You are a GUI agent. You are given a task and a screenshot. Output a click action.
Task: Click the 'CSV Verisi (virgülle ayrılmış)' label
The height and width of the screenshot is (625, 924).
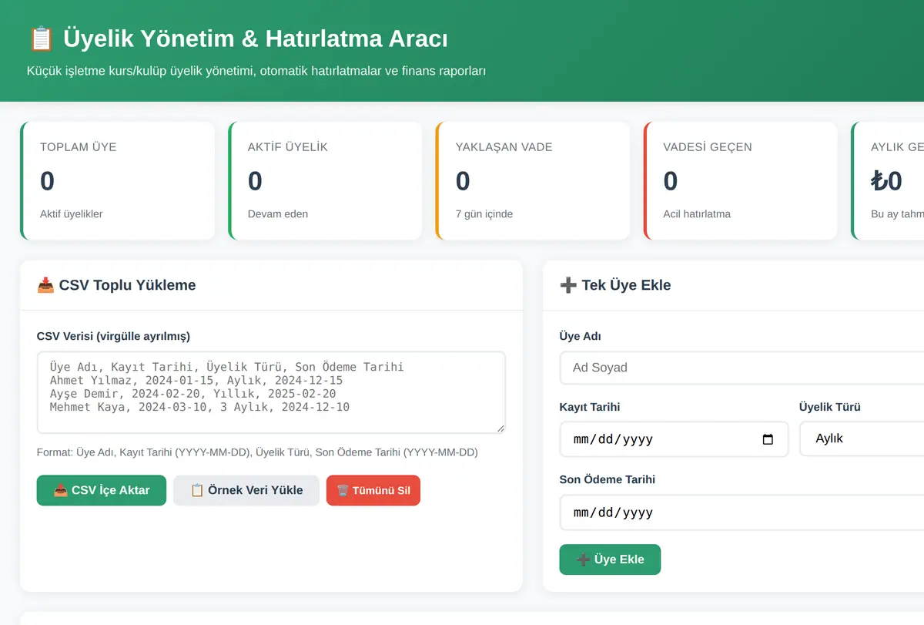pos(113,336)
